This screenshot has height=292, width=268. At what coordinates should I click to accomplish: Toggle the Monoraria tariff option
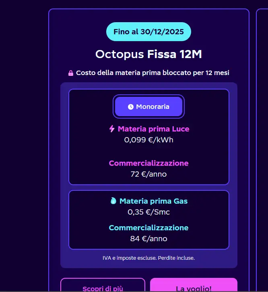148,107
